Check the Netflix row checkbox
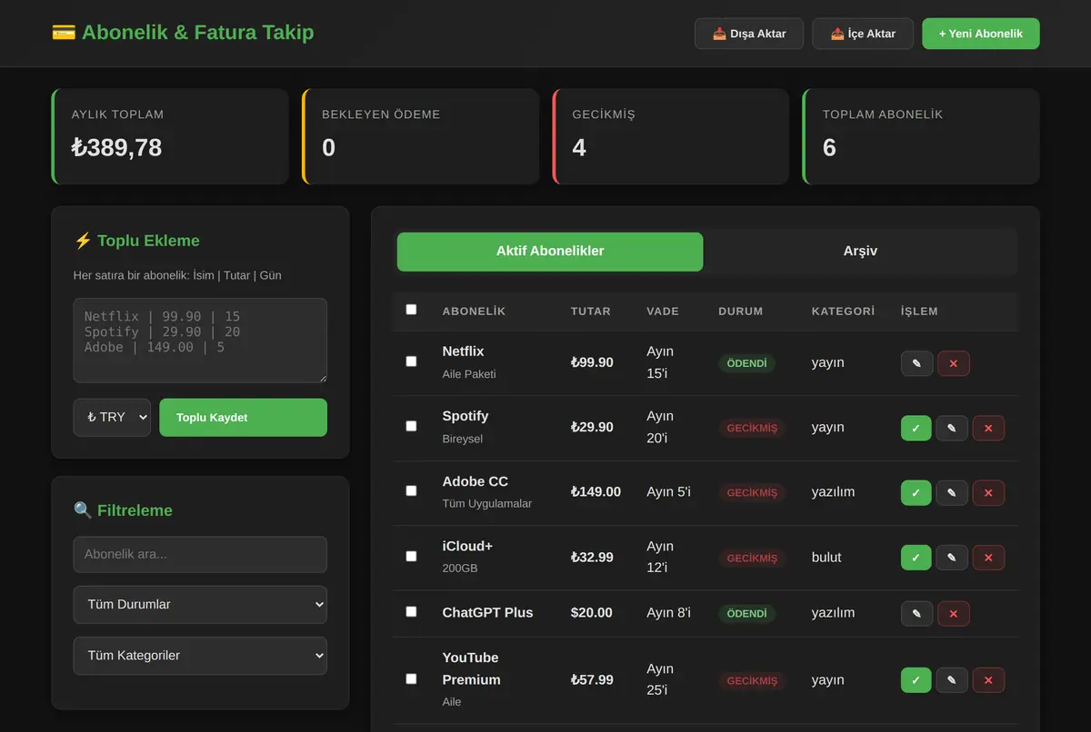Screen dimensions: 1091x732 [x=411, y=361]
